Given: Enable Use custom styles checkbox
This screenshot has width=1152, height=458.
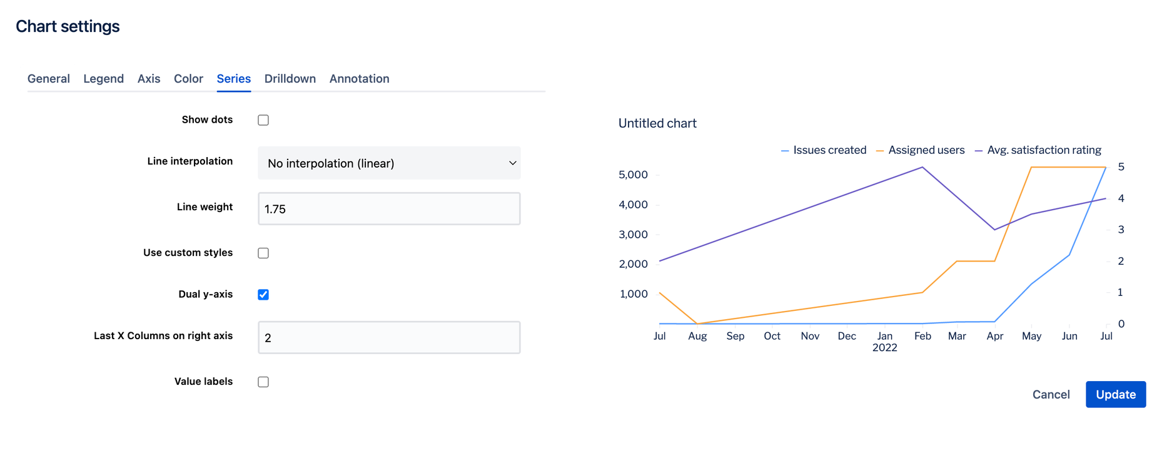Looking at the screenshot, I should (263, 253).
